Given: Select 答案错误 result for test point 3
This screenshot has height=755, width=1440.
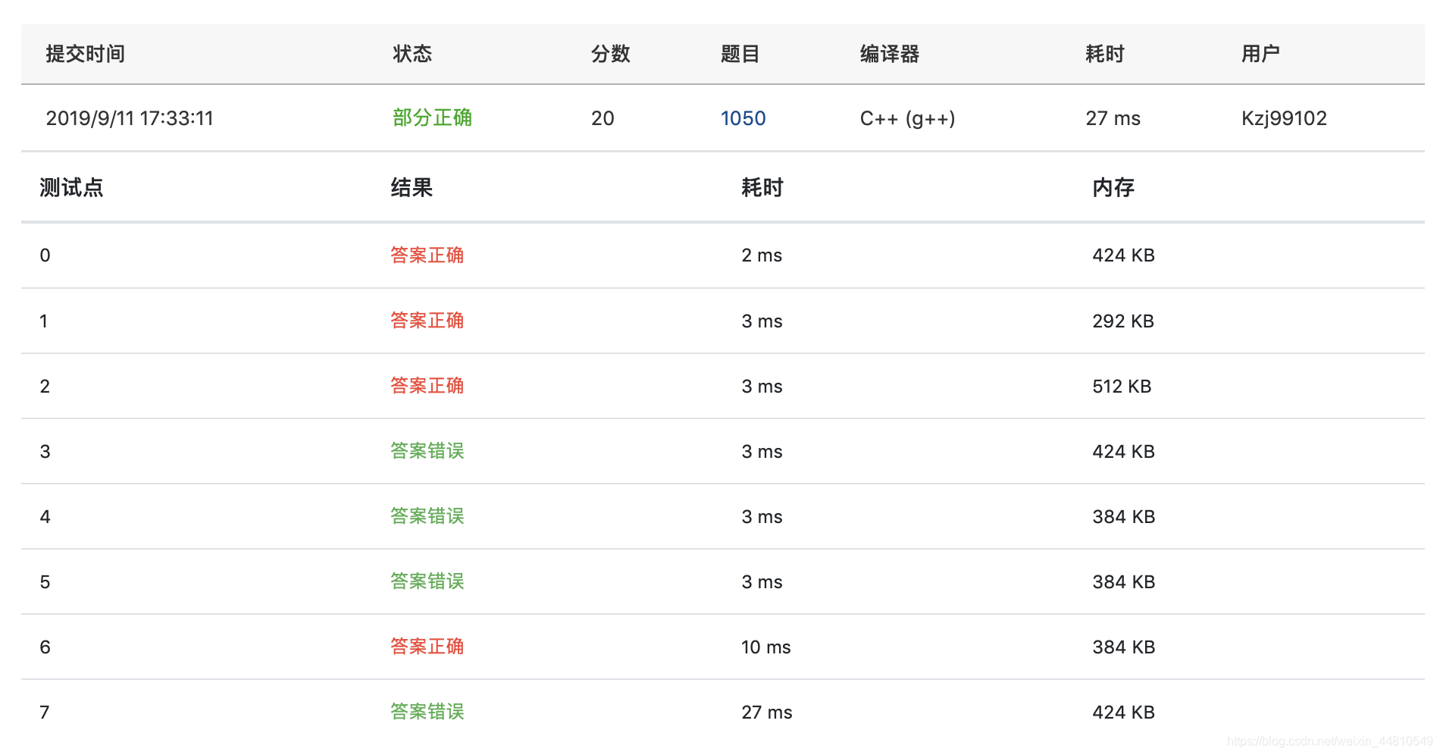Looking at the screenshot, I should click(427, 451).
